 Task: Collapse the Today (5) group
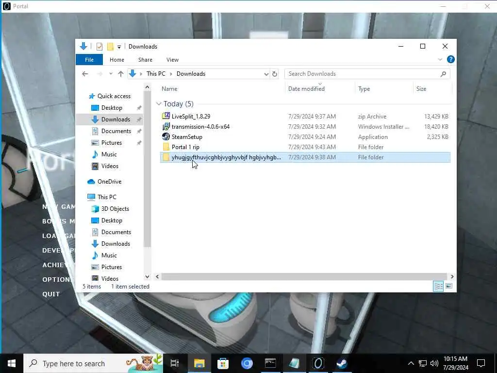(159, 104)
